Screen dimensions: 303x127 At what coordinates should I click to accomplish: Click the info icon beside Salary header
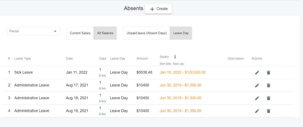pos(175,56)
